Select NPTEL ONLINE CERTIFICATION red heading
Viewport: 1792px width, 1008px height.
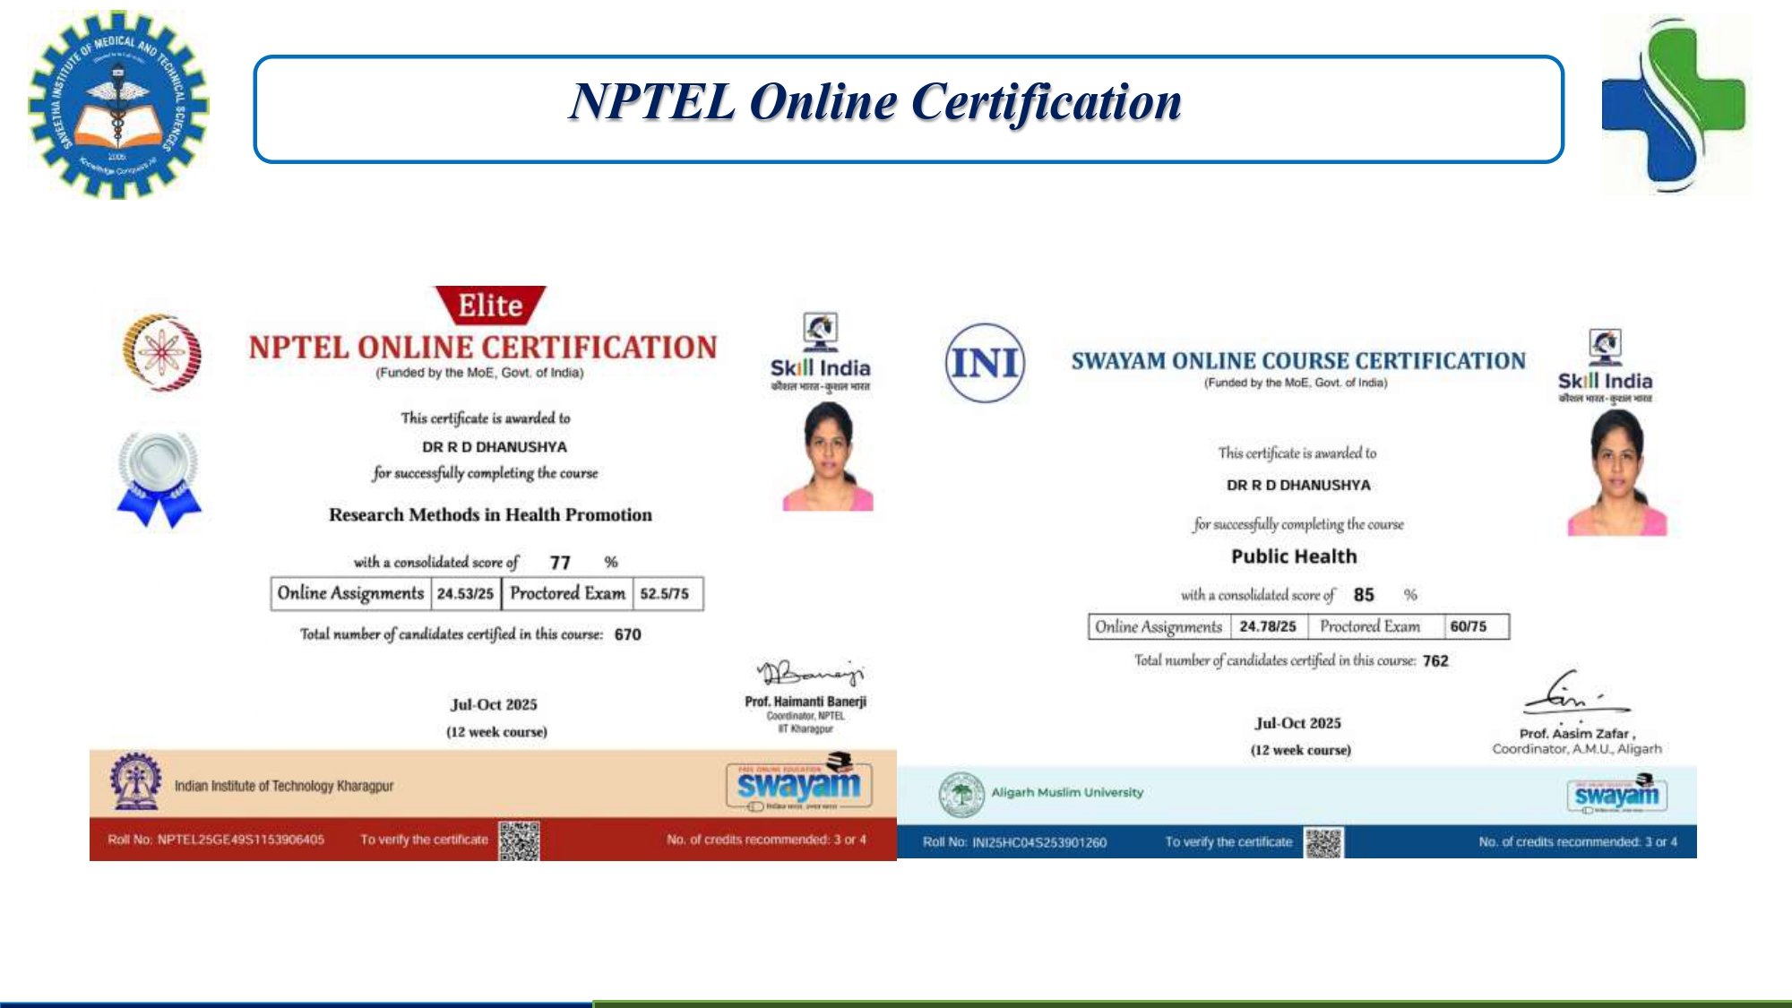[483, 348]
